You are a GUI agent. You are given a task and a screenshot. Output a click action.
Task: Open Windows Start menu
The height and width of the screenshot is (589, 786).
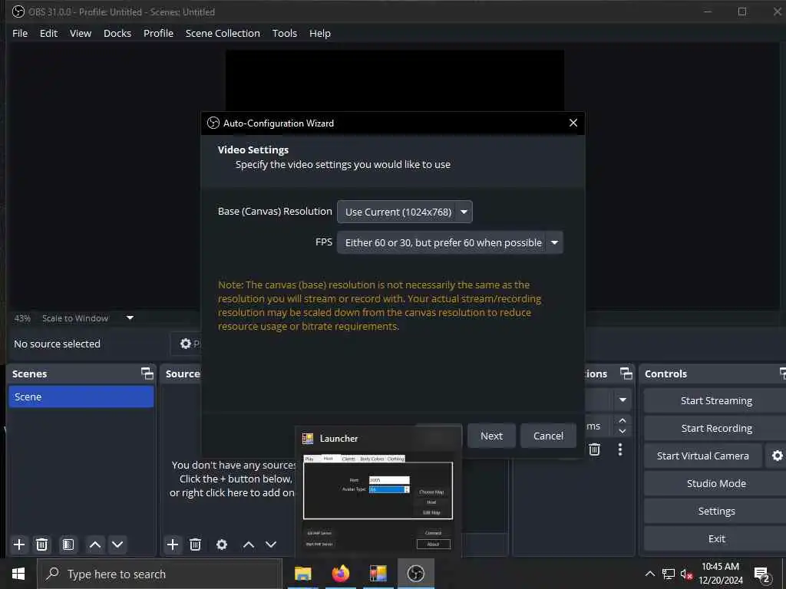(x=18, y=574)
